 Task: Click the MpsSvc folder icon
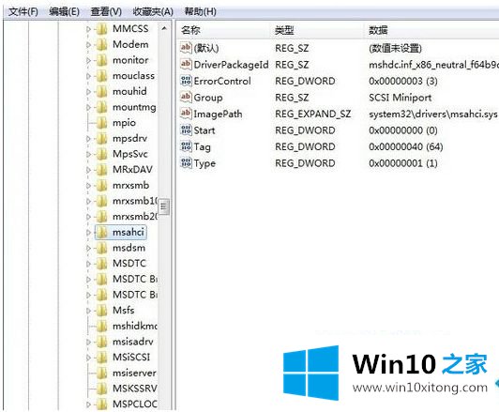(x=102, y=154)
